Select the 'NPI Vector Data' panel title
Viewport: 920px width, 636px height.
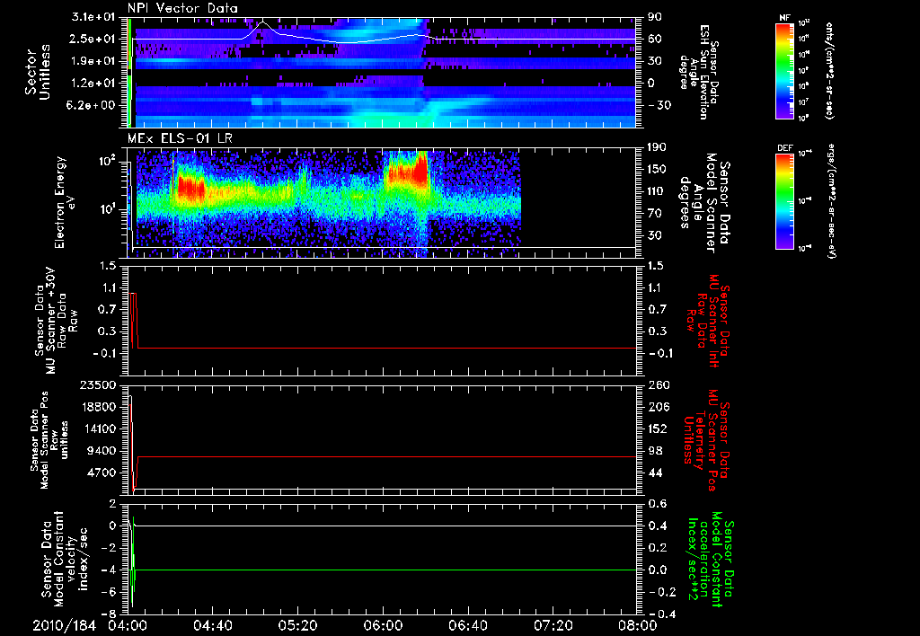[182, 8]
